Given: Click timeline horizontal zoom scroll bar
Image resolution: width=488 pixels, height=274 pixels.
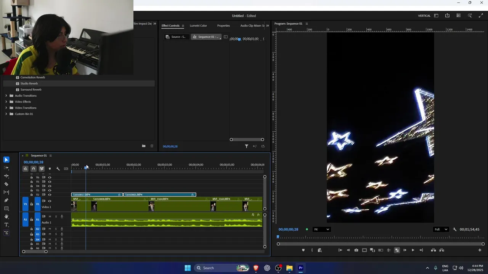Looking at the screenshot, I should tap(35, 252).
